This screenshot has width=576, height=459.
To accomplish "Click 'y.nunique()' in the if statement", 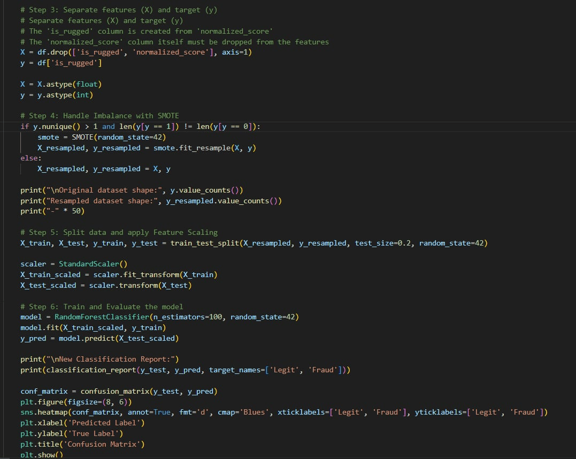I will pyautogui.click(x=57, y=126).
